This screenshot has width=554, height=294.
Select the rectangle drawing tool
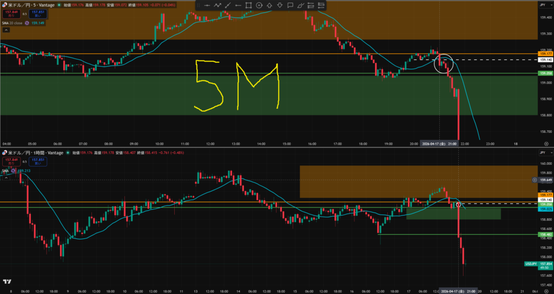(x=248, y=5)
